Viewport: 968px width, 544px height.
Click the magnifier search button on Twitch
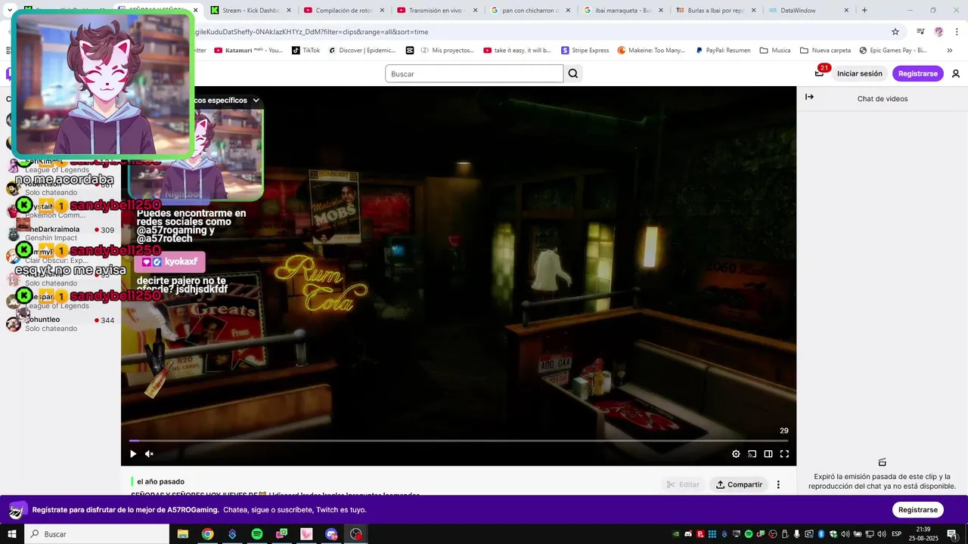(x=573, y=73)
